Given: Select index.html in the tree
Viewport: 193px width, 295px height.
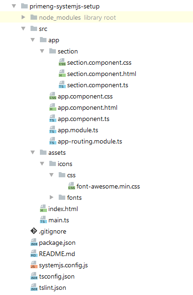Looking at the screenshot, I should 63,209.
